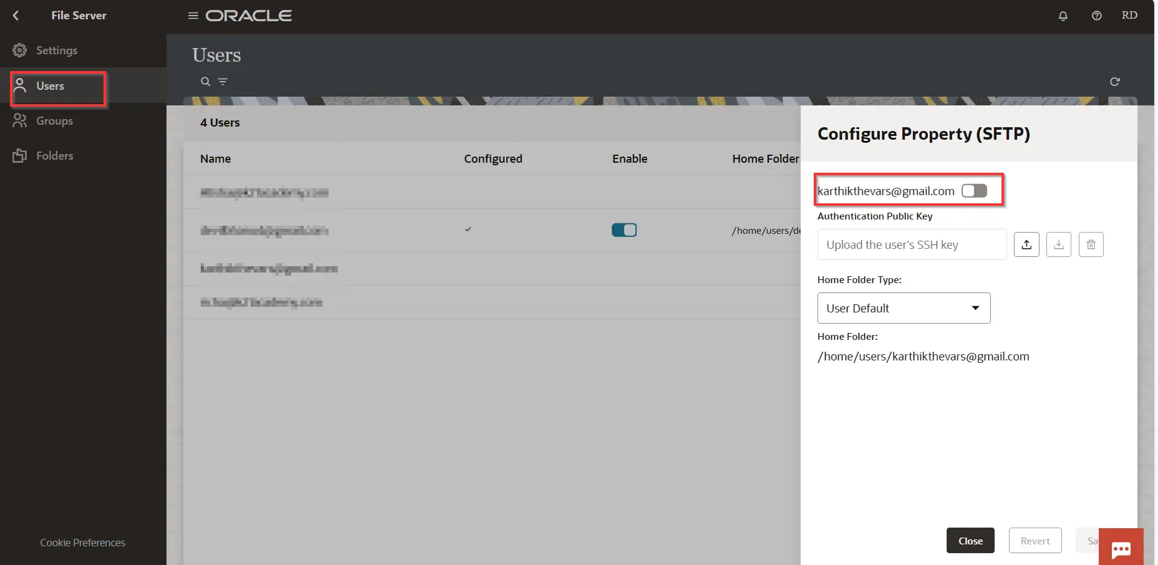Click the download public key icon
Viewport: 1158px width, 565px height.
pos(1058,244)
